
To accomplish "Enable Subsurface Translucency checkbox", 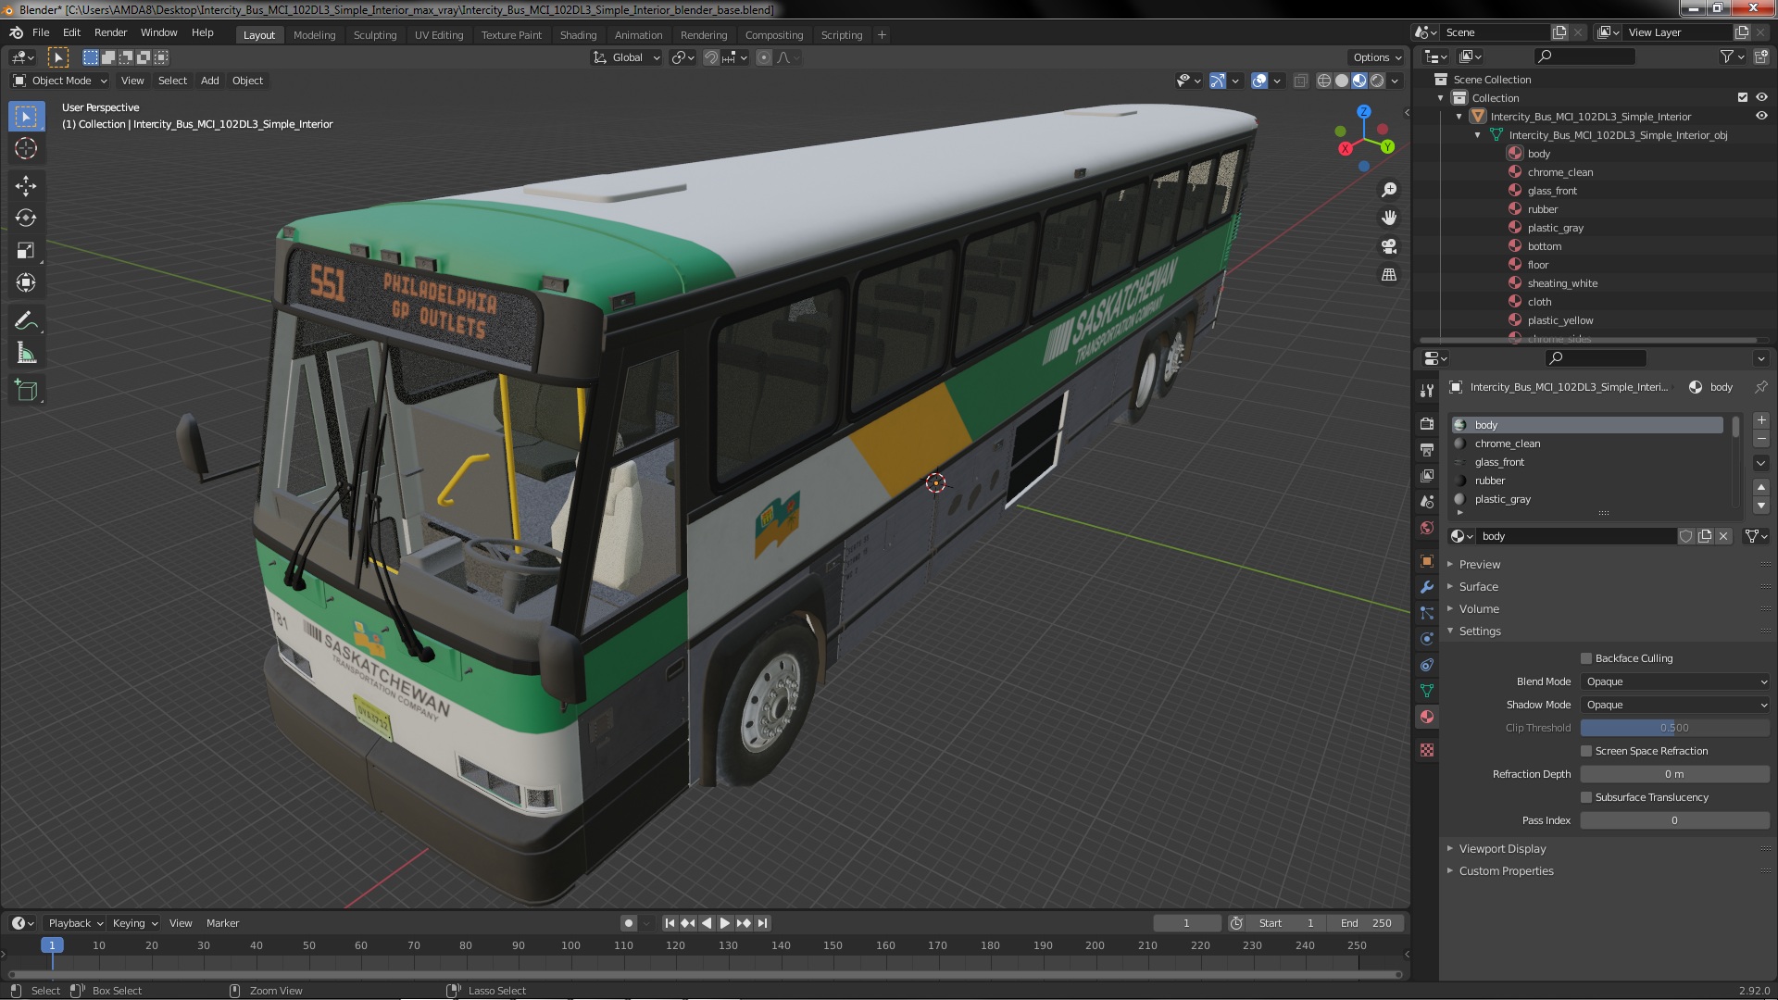I will (1586, 797).
